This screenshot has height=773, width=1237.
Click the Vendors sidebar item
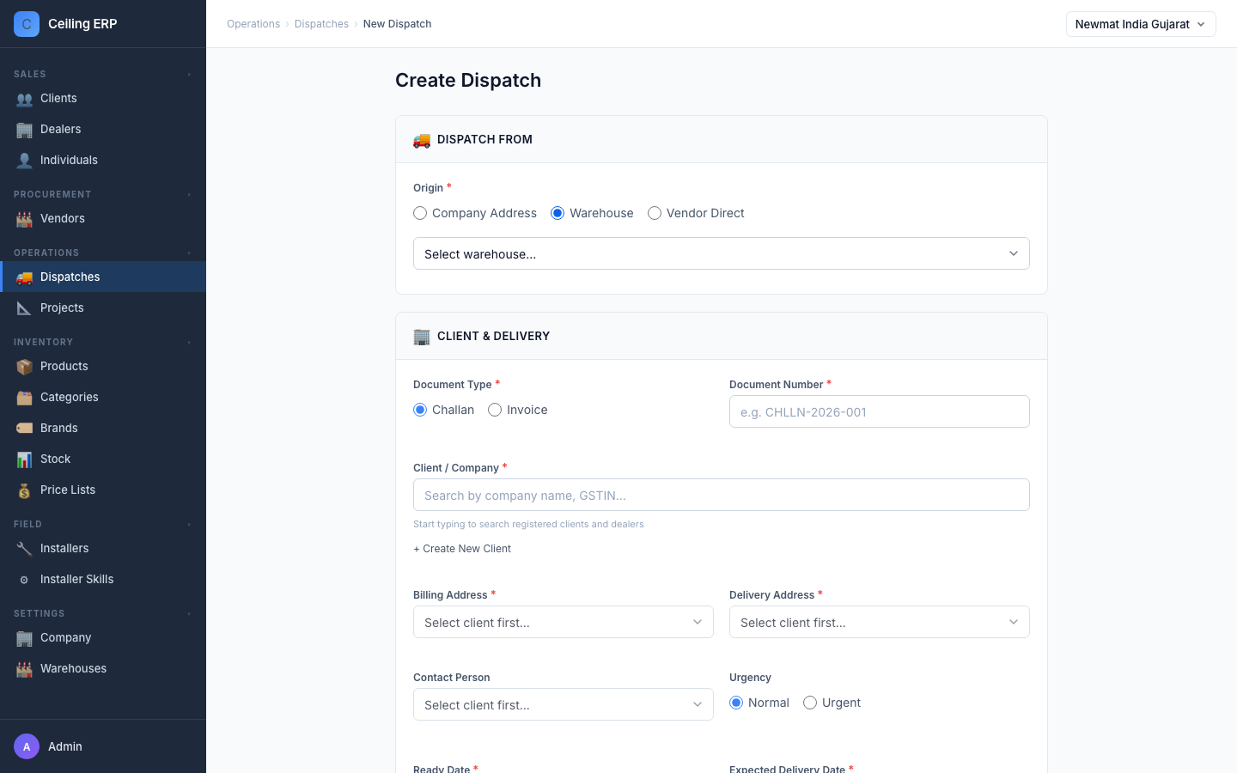point(103,218)
